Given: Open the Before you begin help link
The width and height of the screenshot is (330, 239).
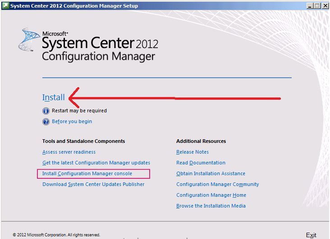Looking at the screenshot, I should [x=72, y=121].
